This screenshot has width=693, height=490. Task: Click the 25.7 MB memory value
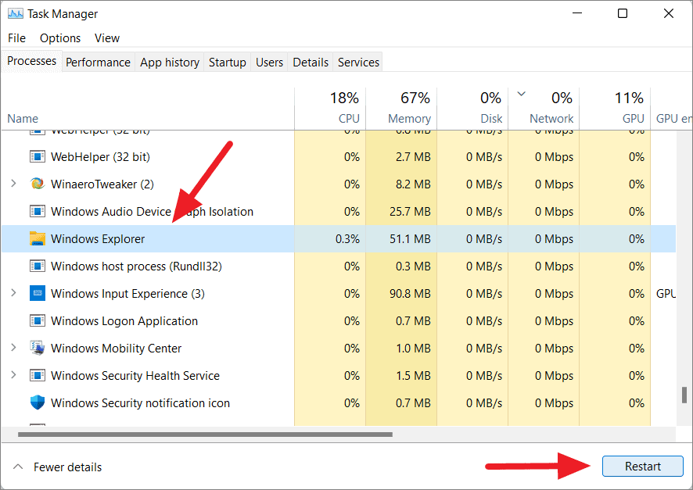[410, 212]
